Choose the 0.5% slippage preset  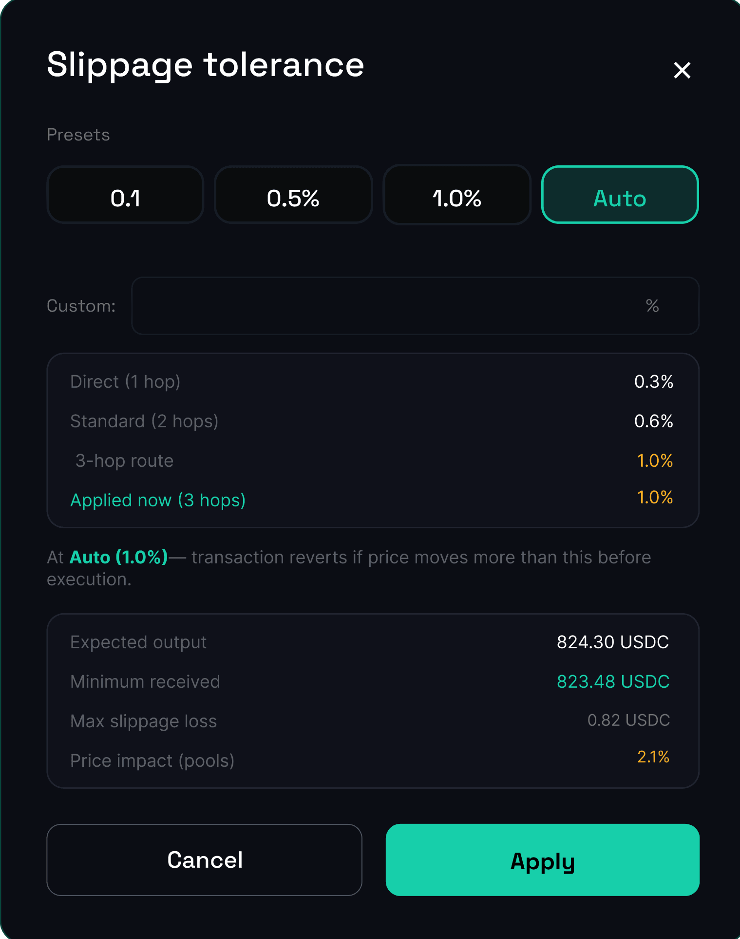click(x=293, y=195)
